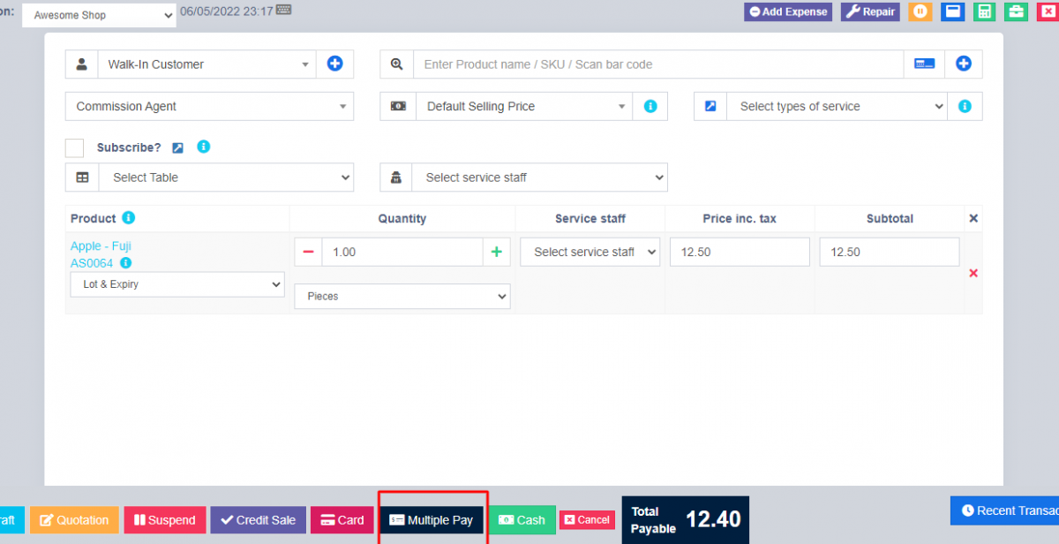Start a Credit Sale
The height and width of the screenshot is (544, 1059).
[258, 520]
